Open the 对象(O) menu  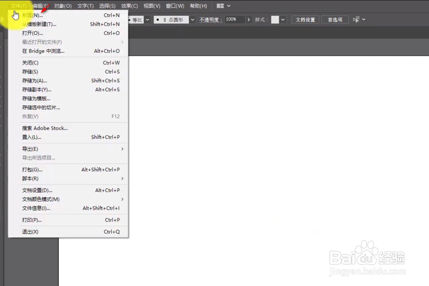(63, 6)
